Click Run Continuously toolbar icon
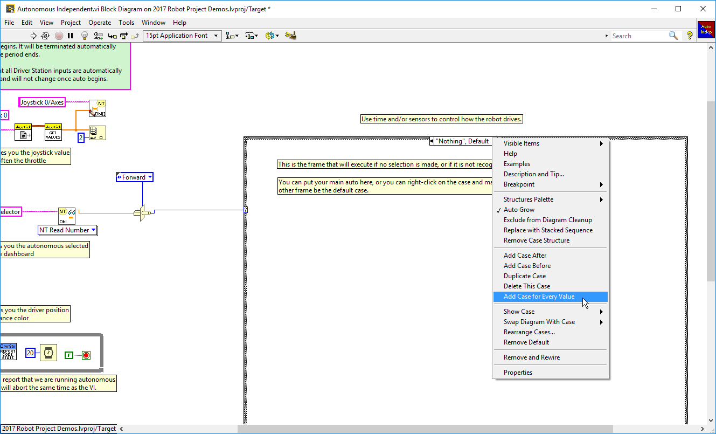Viewport: 716px width, 434px height. point(45,36)
